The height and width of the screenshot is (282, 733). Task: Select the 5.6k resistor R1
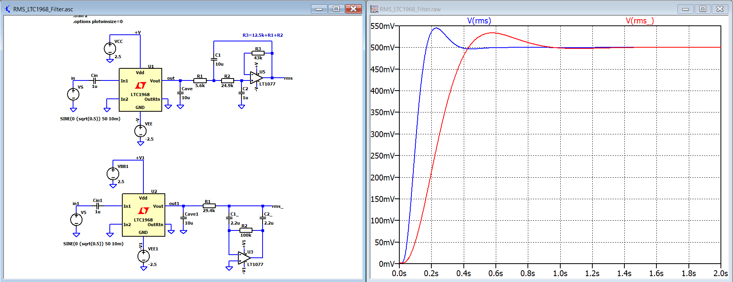click(200, 81)
